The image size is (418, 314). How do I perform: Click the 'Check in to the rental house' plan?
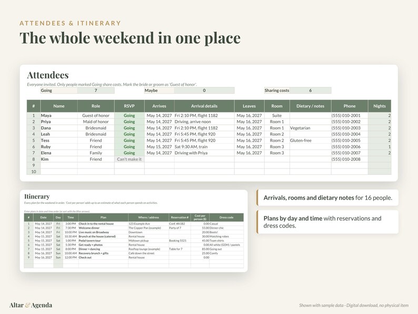click(103, 224)
